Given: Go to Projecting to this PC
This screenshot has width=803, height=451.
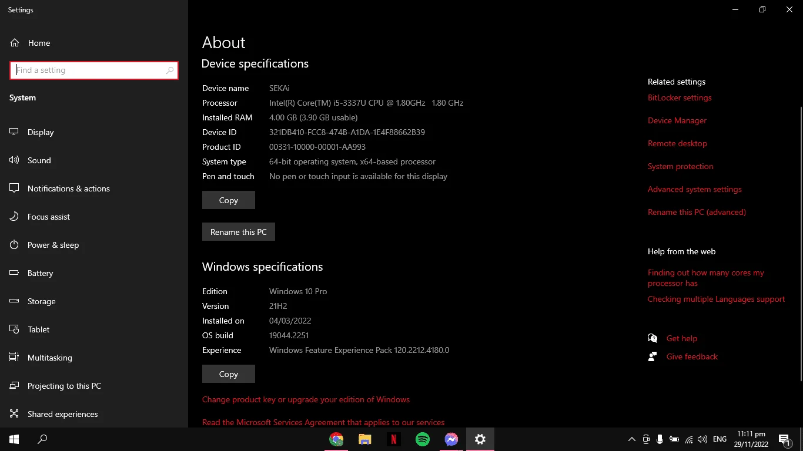Looking at the screenshot, I should pyautogui.click(x=94, y=386).
